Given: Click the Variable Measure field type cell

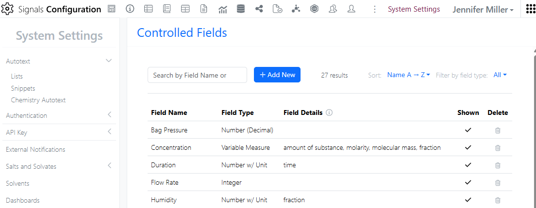Looking at the screenshot, I should (246, 147).
